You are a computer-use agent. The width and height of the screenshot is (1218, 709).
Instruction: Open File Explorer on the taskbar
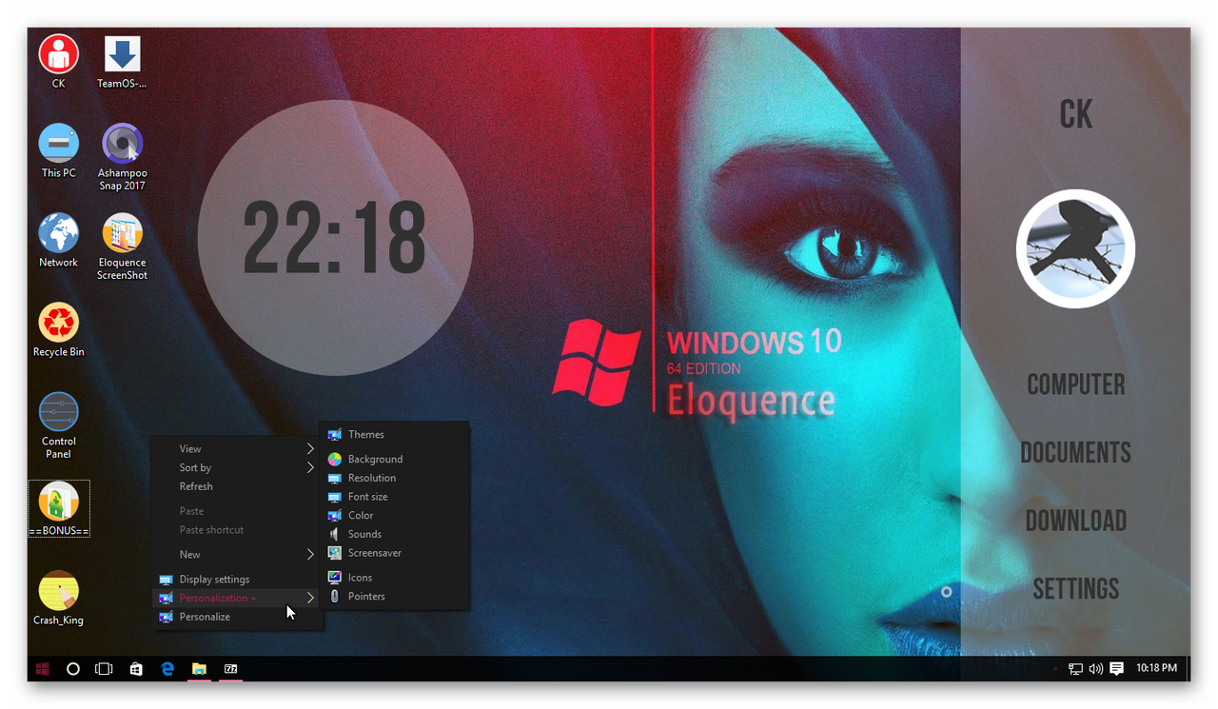199,669
